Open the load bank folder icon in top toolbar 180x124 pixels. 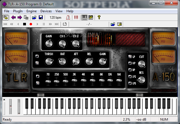click(x=34, y=18)
